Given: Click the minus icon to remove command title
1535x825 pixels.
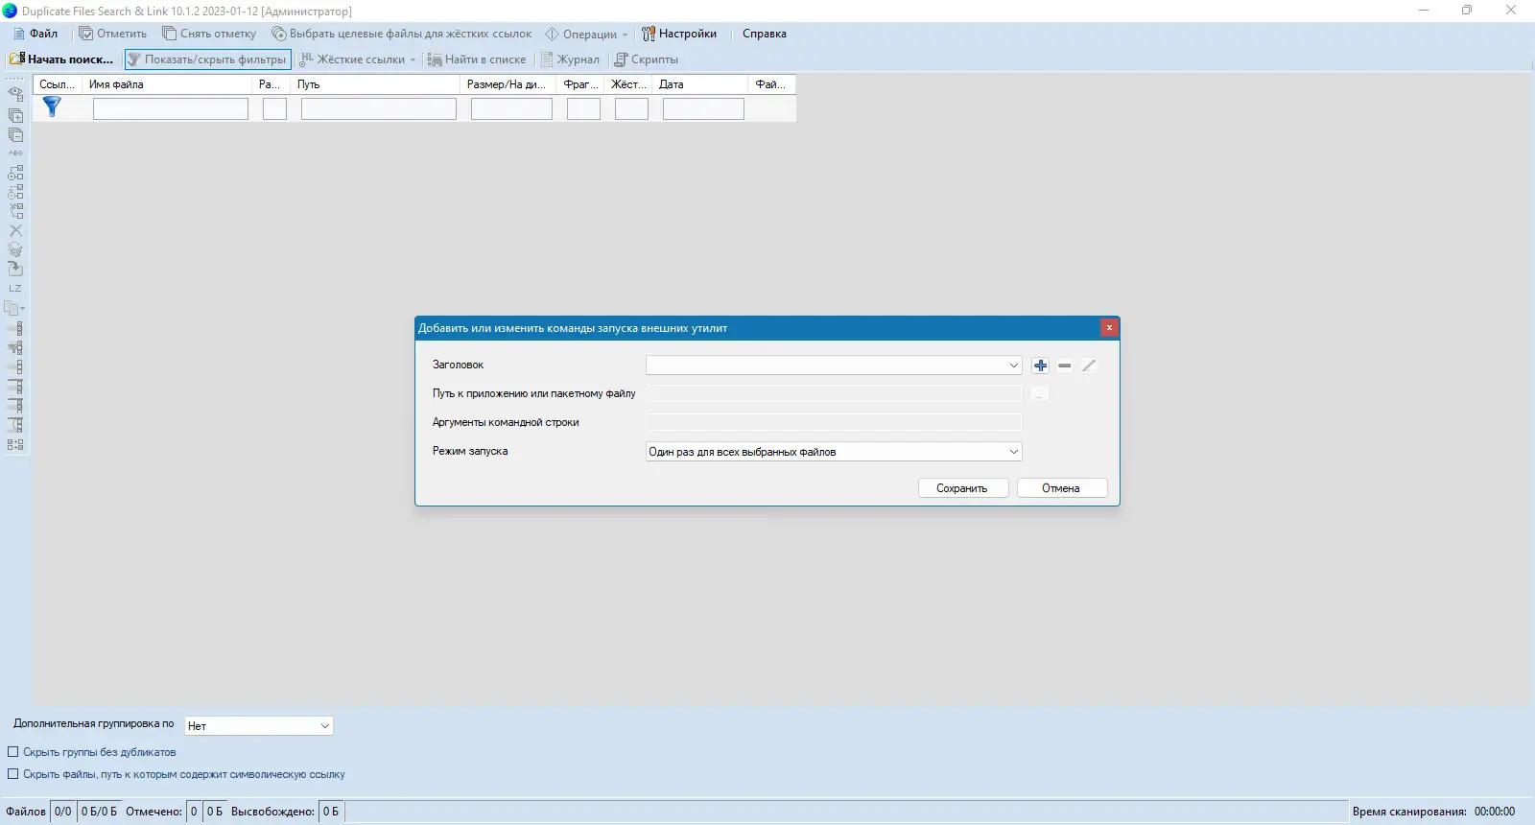Looking at the screenshot, I should pyautogui.click(x=1065, y=365).
